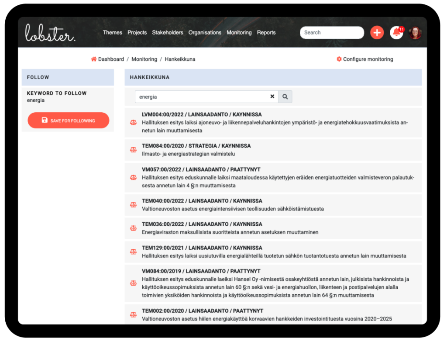
Task: Click scales icon for VM057:00/2022
Action: tap(133, 177)
